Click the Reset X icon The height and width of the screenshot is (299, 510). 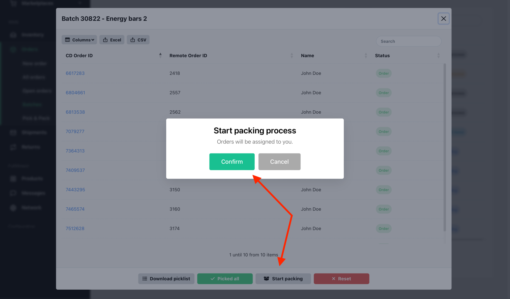coord(334,279)
